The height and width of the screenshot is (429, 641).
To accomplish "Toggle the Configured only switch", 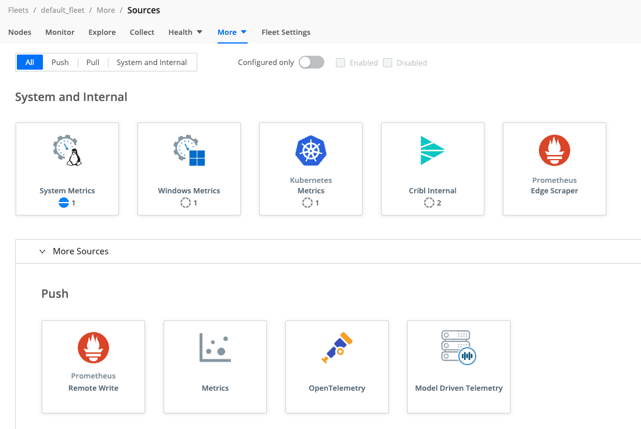I will (x=311, y=63).
